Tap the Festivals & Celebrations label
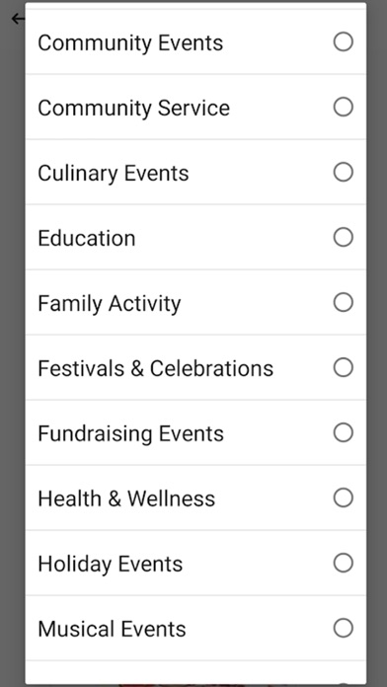Image resolution: width=387 pixels, height=687 pixels. tap(156, 368)
